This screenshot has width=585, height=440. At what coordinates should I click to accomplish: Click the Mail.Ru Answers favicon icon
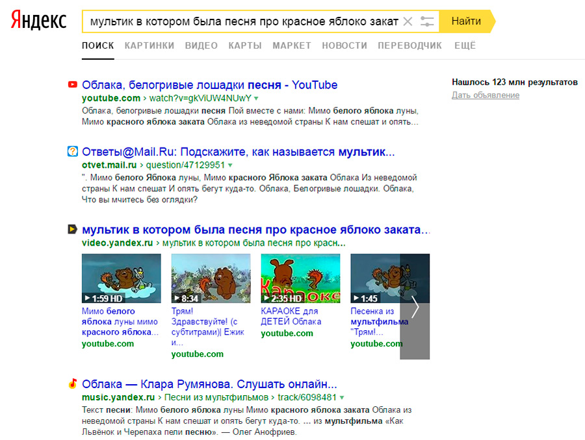click(x=73, y=151)
